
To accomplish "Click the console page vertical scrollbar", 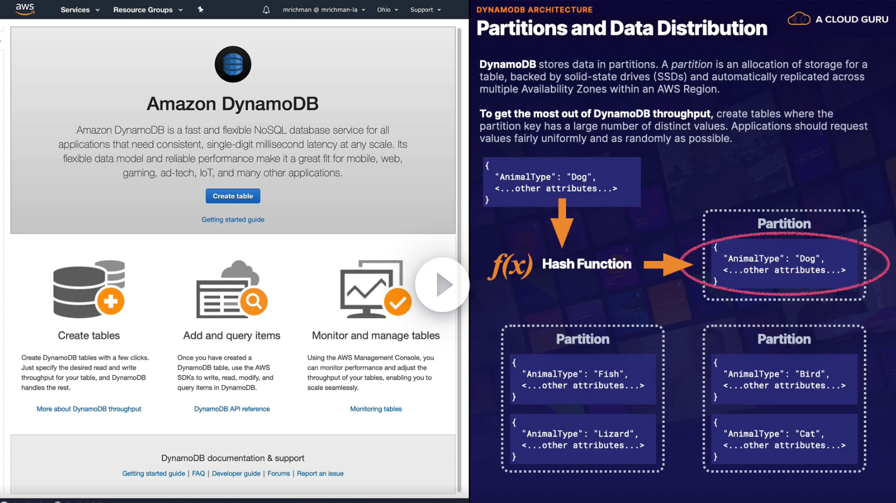I will [459, 258].
